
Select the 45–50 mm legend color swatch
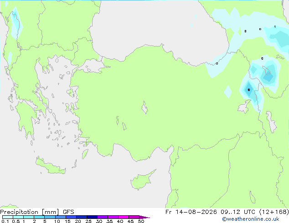click(134, 217)
